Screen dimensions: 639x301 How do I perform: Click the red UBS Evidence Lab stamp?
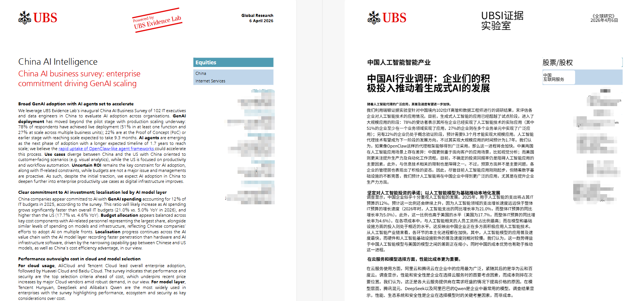157,20
